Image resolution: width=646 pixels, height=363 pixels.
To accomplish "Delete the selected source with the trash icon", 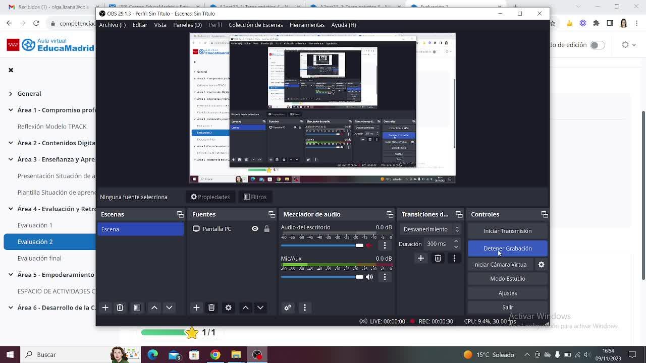I will coord(211,308).
